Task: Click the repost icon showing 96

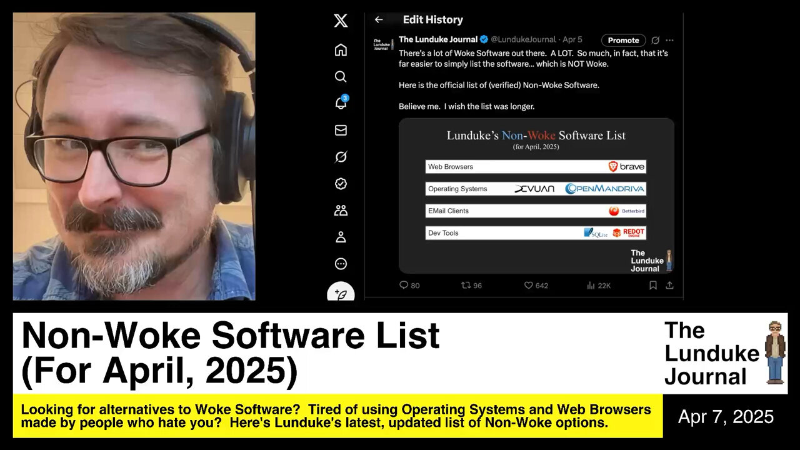Action: [466, 285]
